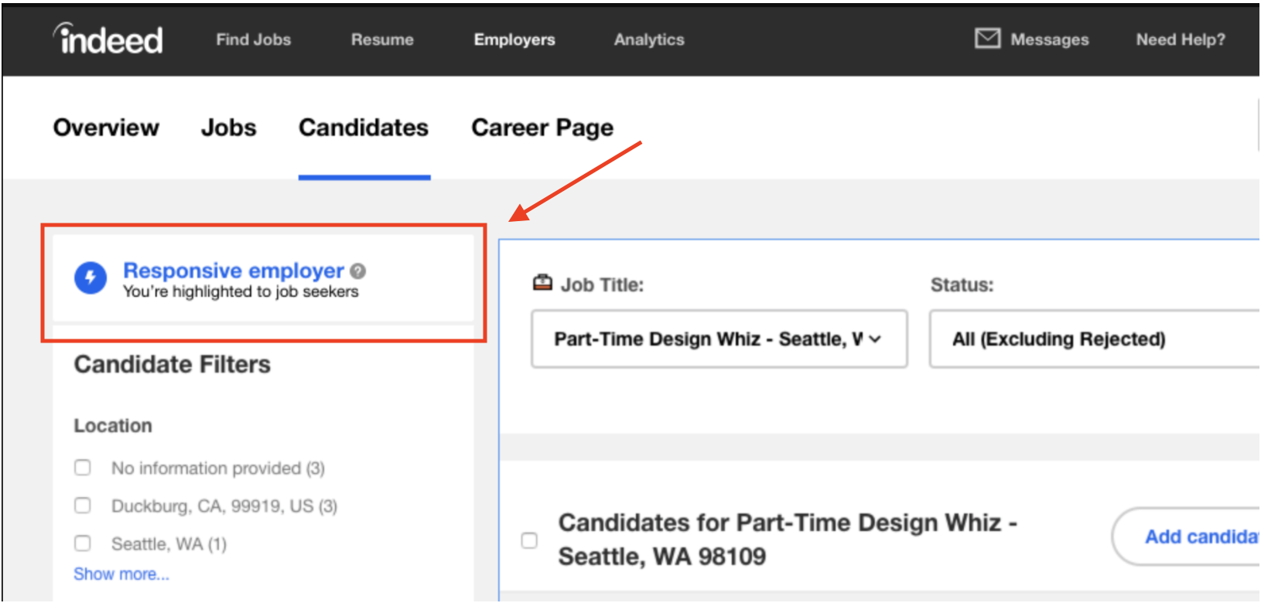The image size is (1261, 603).
Task: Click the briefcase icon next to Job Title
Action: click(x=542, y=284)
